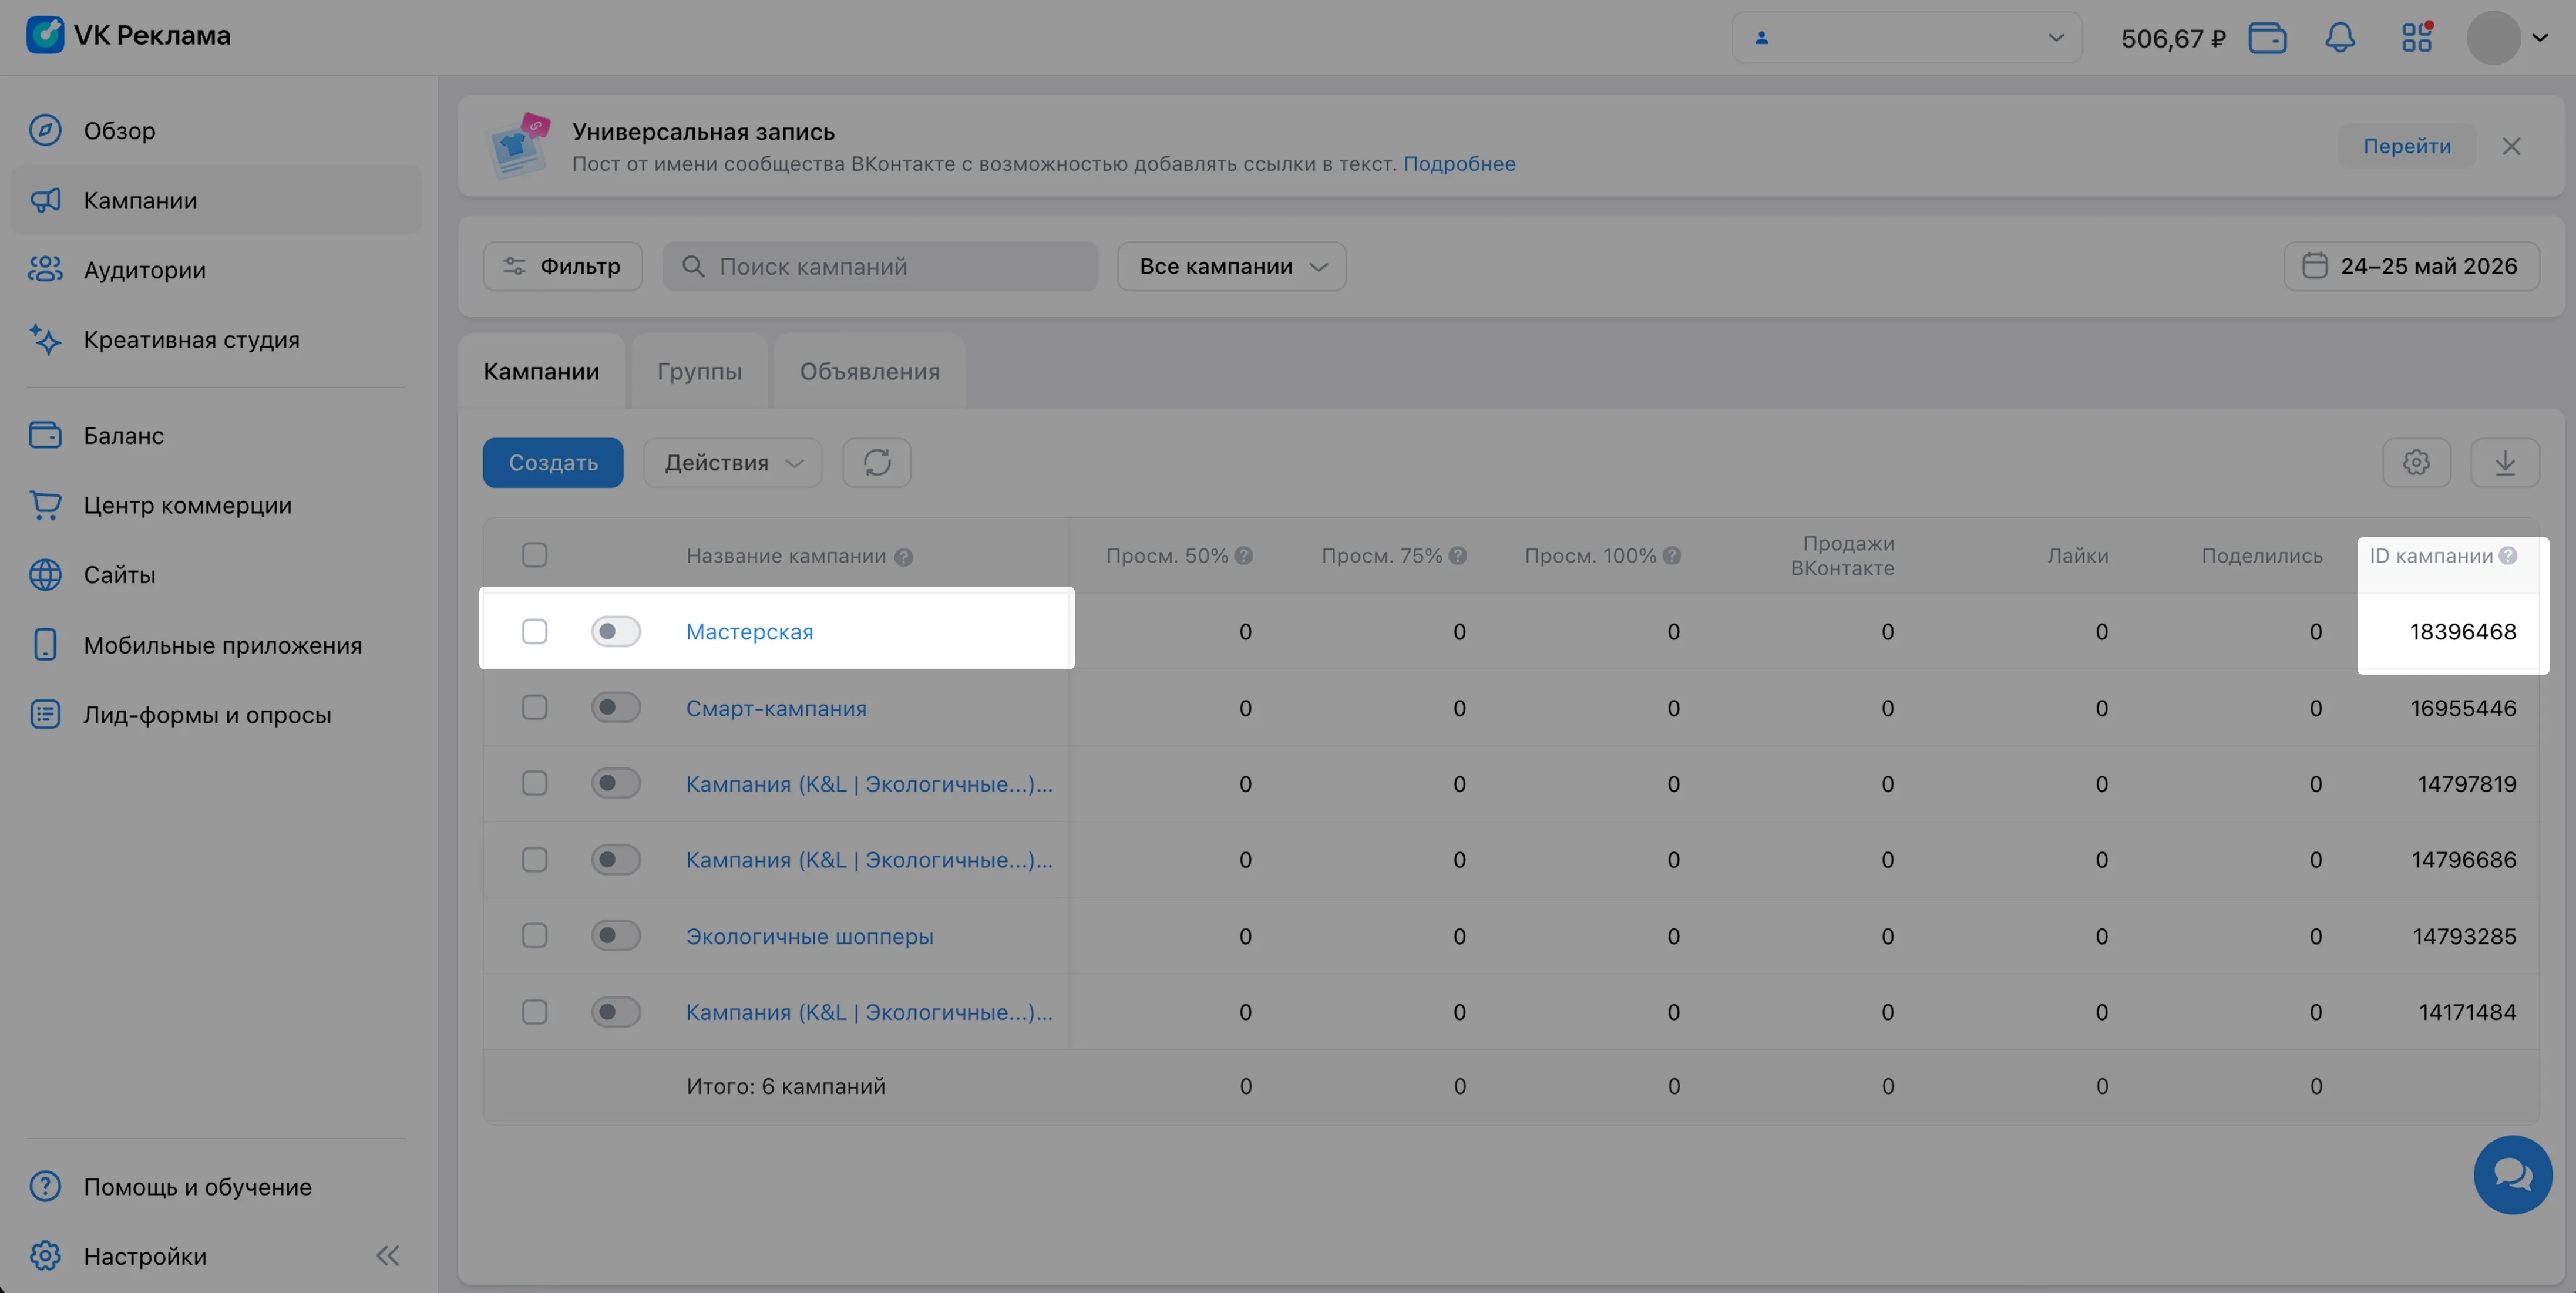Tick checkbox for campaign ID 14797819

[535, 784]
